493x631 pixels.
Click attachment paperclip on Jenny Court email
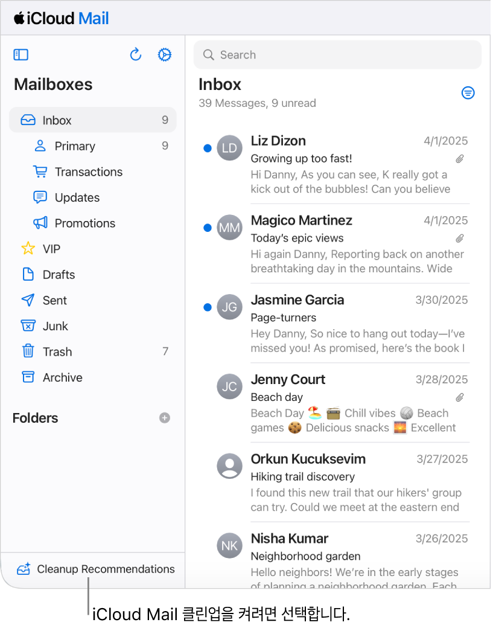point(460,397)
